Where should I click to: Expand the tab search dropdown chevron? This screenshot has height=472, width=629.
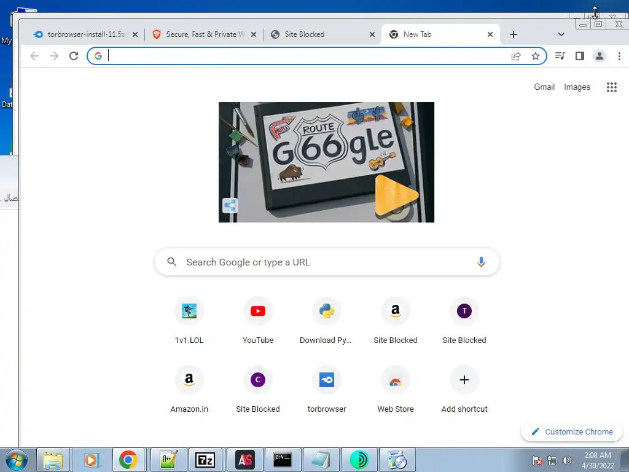point(561,34)
